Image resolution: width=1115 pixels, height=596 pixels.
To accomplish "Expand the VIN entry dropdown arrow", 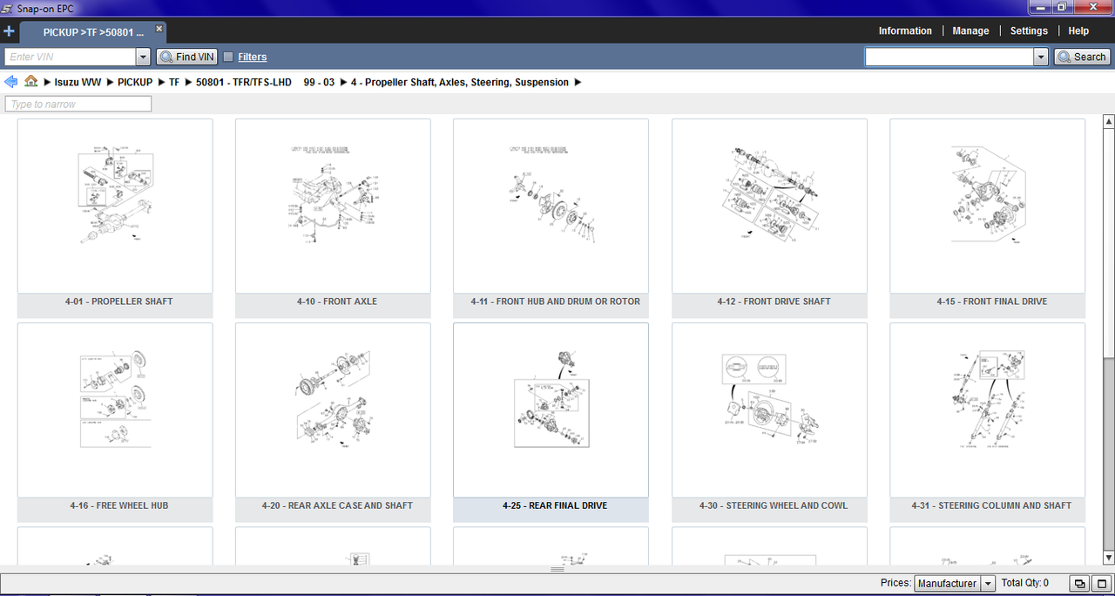I will click(144, 57).
